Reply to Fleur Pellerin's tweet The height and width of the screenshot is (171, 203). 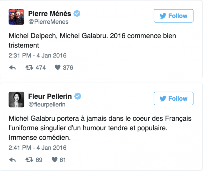point(12,160)
